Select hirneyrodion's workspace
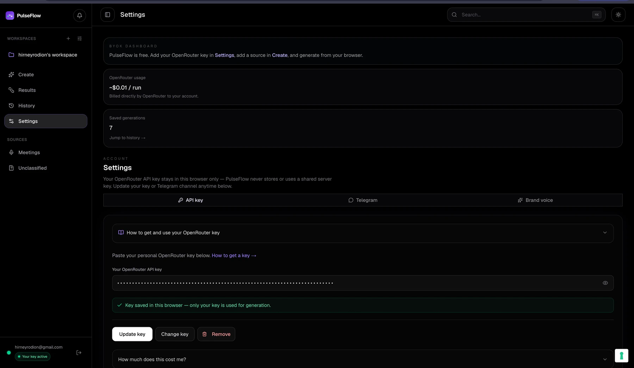Screen dimensions: 634x368 pos(46,55)
